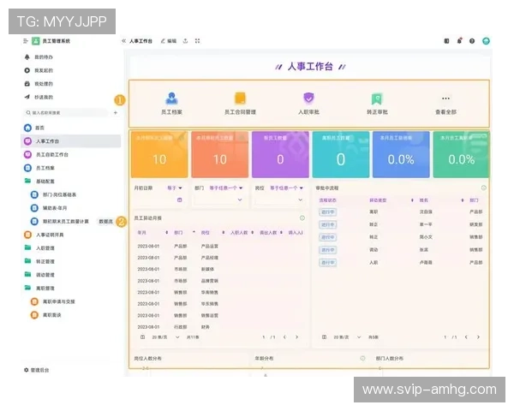Click column settings icon under 员工异动月报 table
The image size is (514, 411).
(x=142, y=337)
